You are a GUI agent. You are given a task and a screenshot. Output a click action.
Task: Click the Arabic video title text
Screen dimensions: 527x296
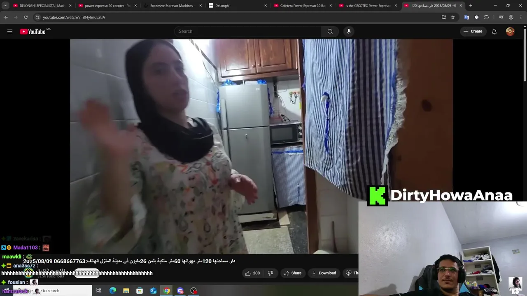click(x=129, y=261)
